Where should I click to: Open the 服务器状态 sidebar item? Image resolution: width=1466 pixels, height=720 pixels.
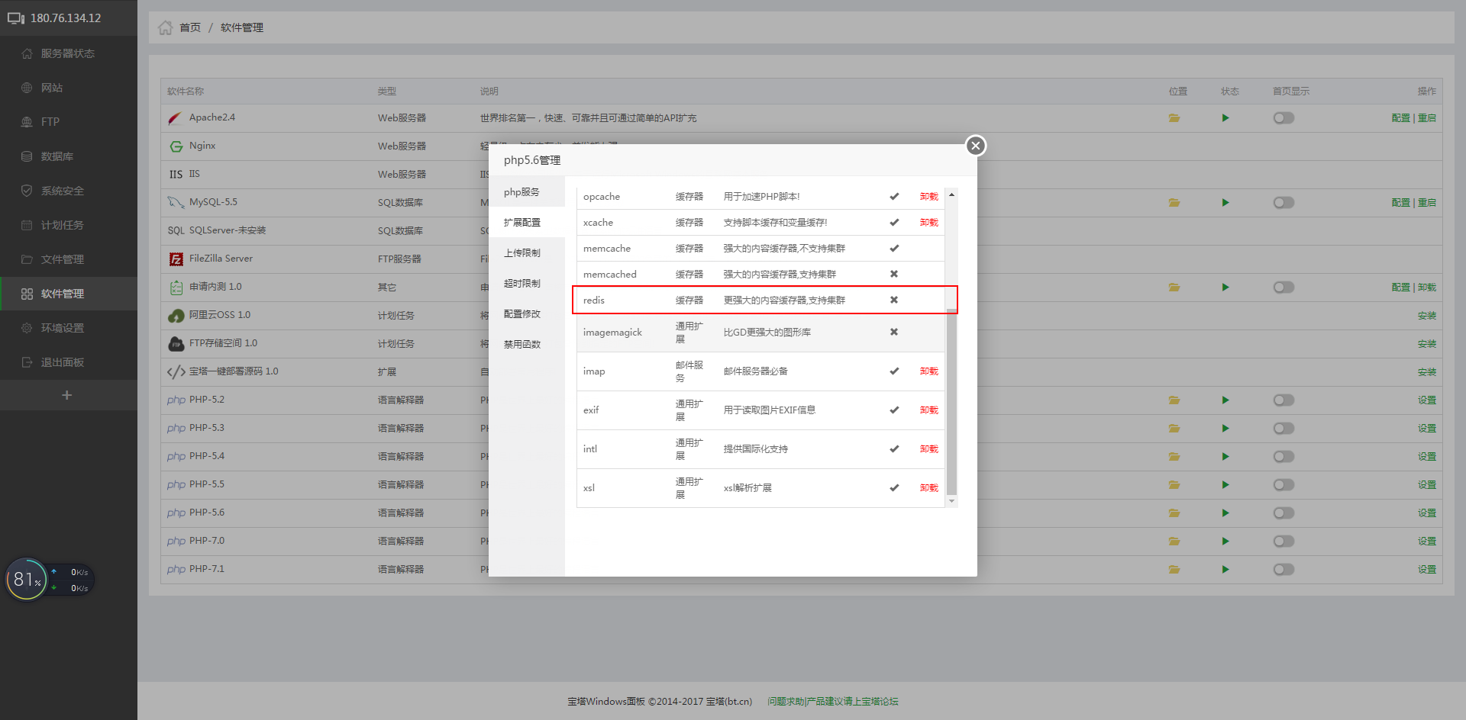coord(68,53)
